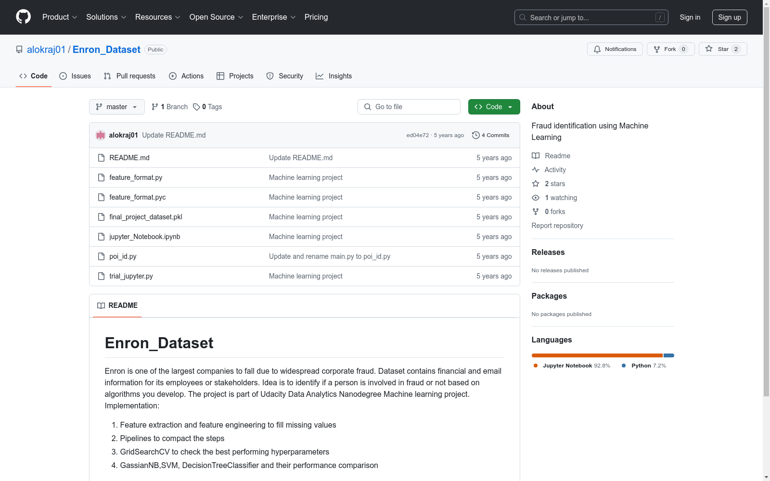Click the branch icon next to 1 Branch
Viewport: 770px width, 481px height.
(155, 107)
